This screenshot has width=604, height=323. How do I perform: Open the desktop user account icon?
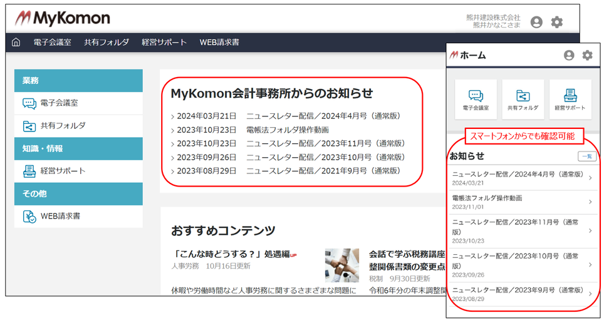536,22
